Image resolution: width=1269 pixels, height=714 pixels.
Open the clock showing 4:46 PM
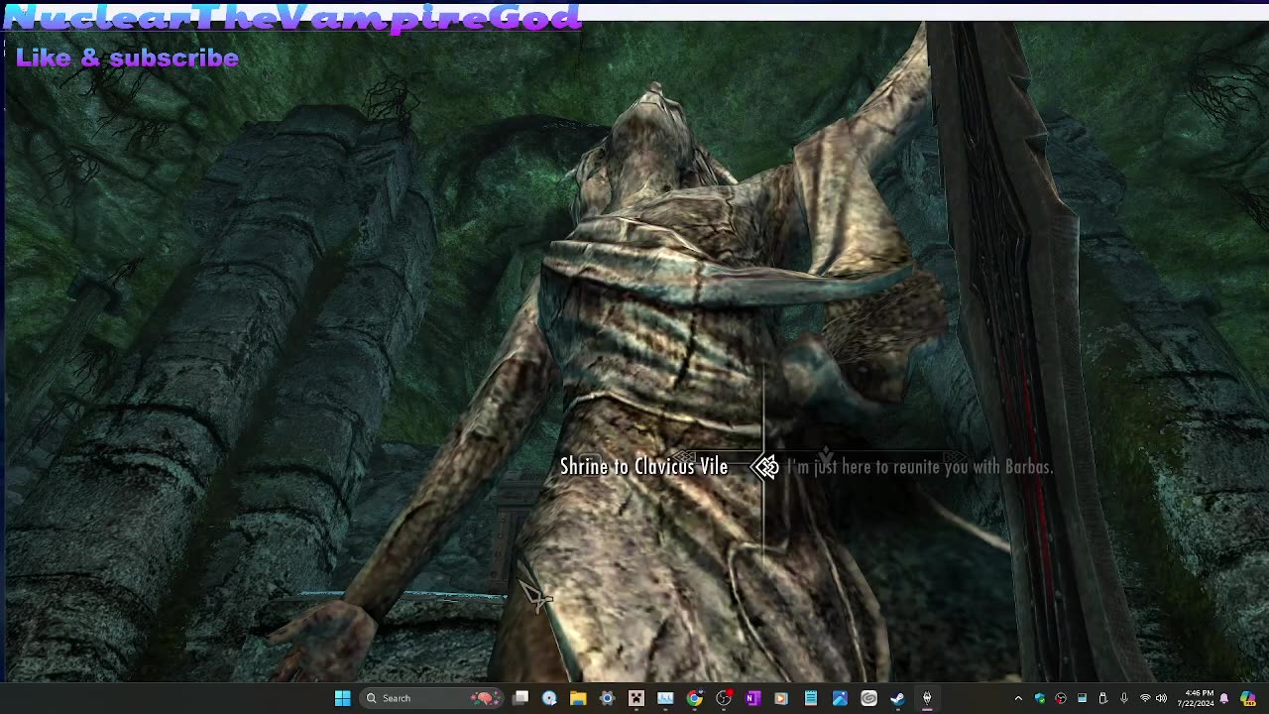pos(1196,698)
